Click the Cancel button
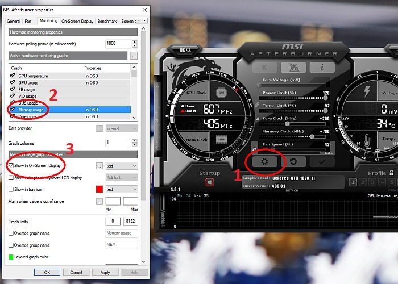The height and width of the screenshot is (284, 398). [76, 272]
